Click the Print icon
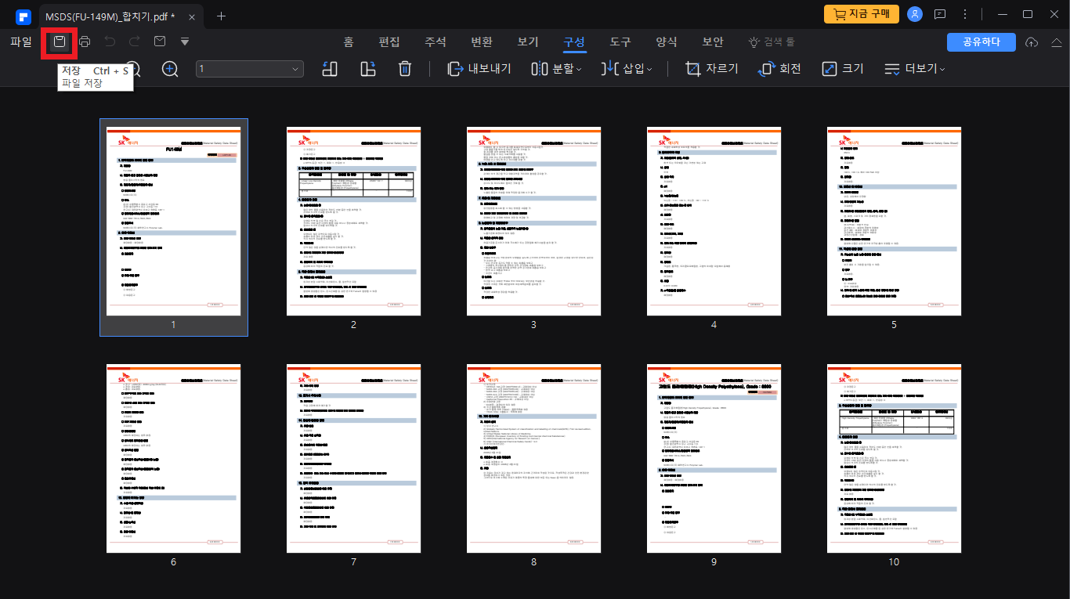This screenshot has height=599, width=1070. (x=85, y=41)
